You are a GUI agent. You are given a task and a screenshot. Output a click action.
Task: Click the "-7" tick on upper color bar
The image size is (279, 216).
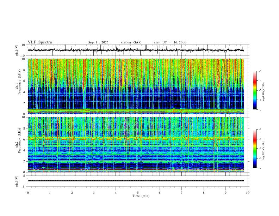pos(260,109)
